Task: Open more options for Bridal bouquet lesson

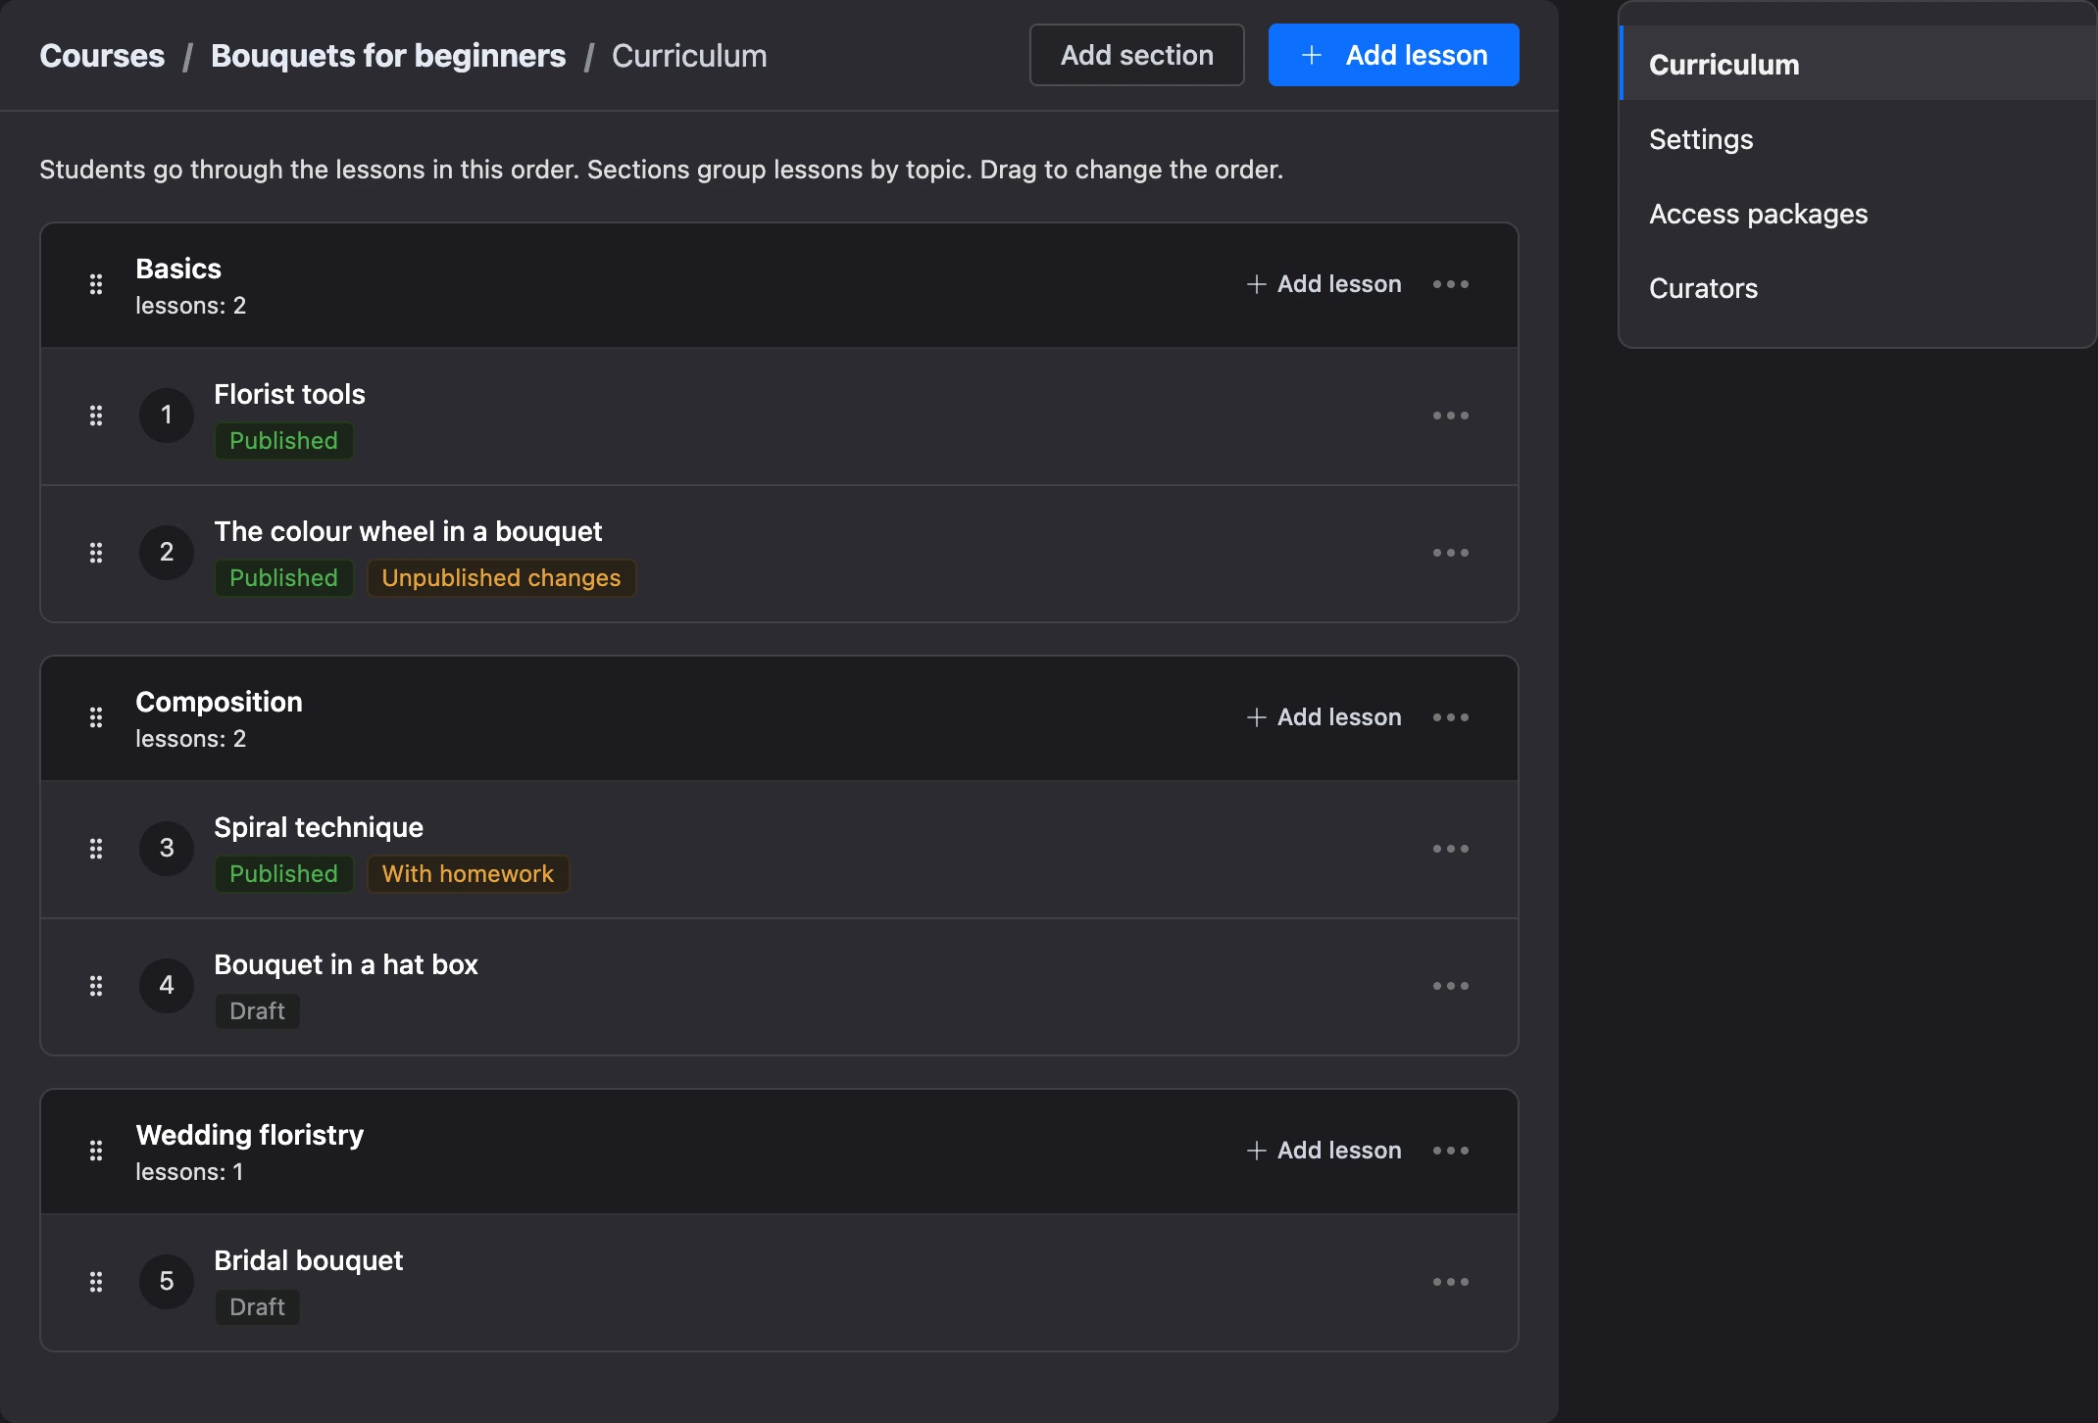Action: [1451, 1282]
